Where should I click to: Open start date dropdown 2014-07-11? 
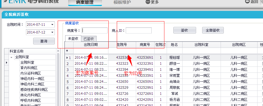(52, 25)
